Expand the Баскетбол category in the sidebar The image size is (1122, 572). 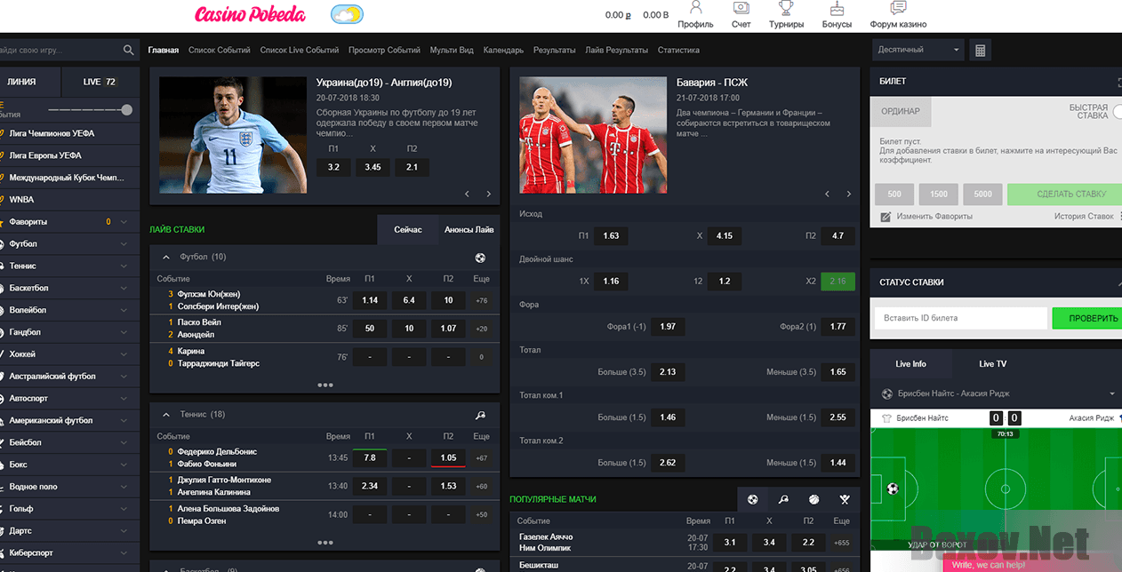124,288
